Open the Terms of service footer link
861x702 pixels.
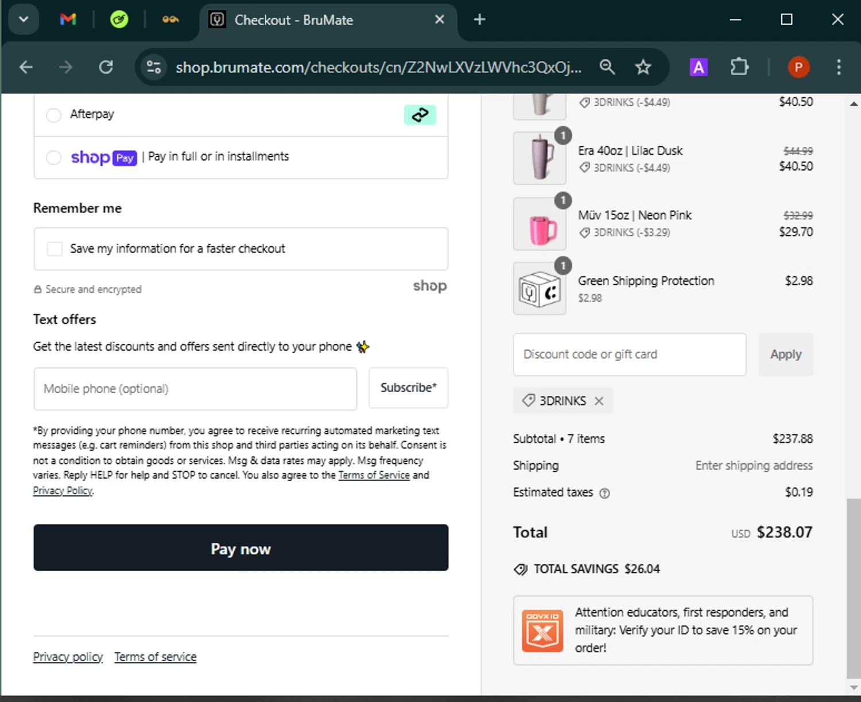(x=155, y=657)
